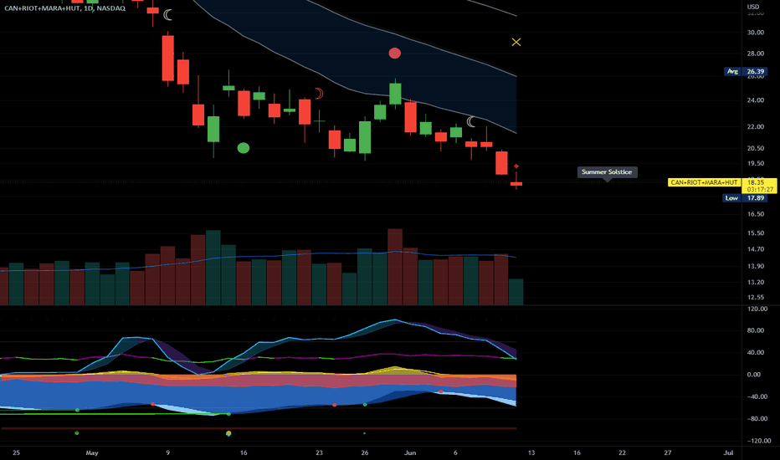Click the 15.50 volume axis label
Screen dimensions: 780x460
click(755, 233)
